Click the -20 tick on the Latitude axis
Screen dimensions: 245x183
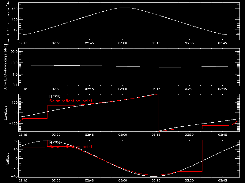[x=14, y=168]
